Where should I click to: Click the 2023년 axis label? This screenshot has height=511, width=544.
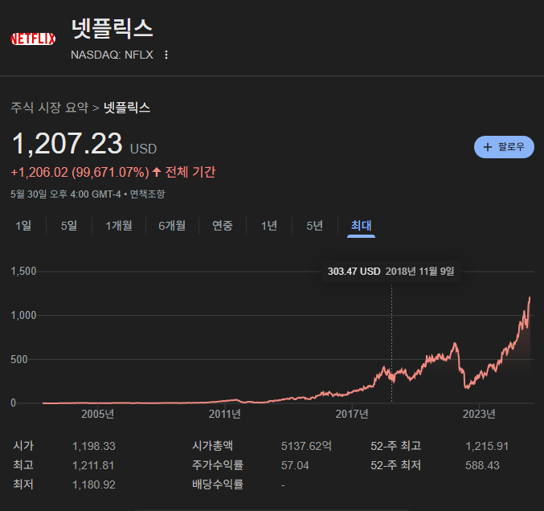point(479,415)
